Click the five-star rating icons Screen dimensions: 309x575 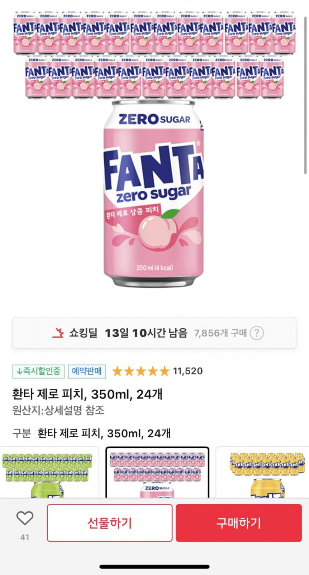pyautogui.click(x=141, y=371)
